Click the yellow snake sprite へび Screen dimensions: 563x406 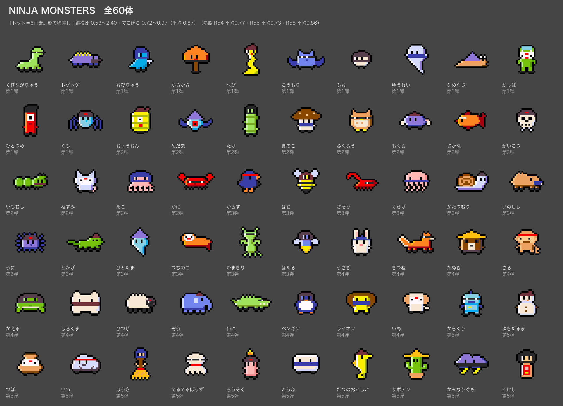251,59
